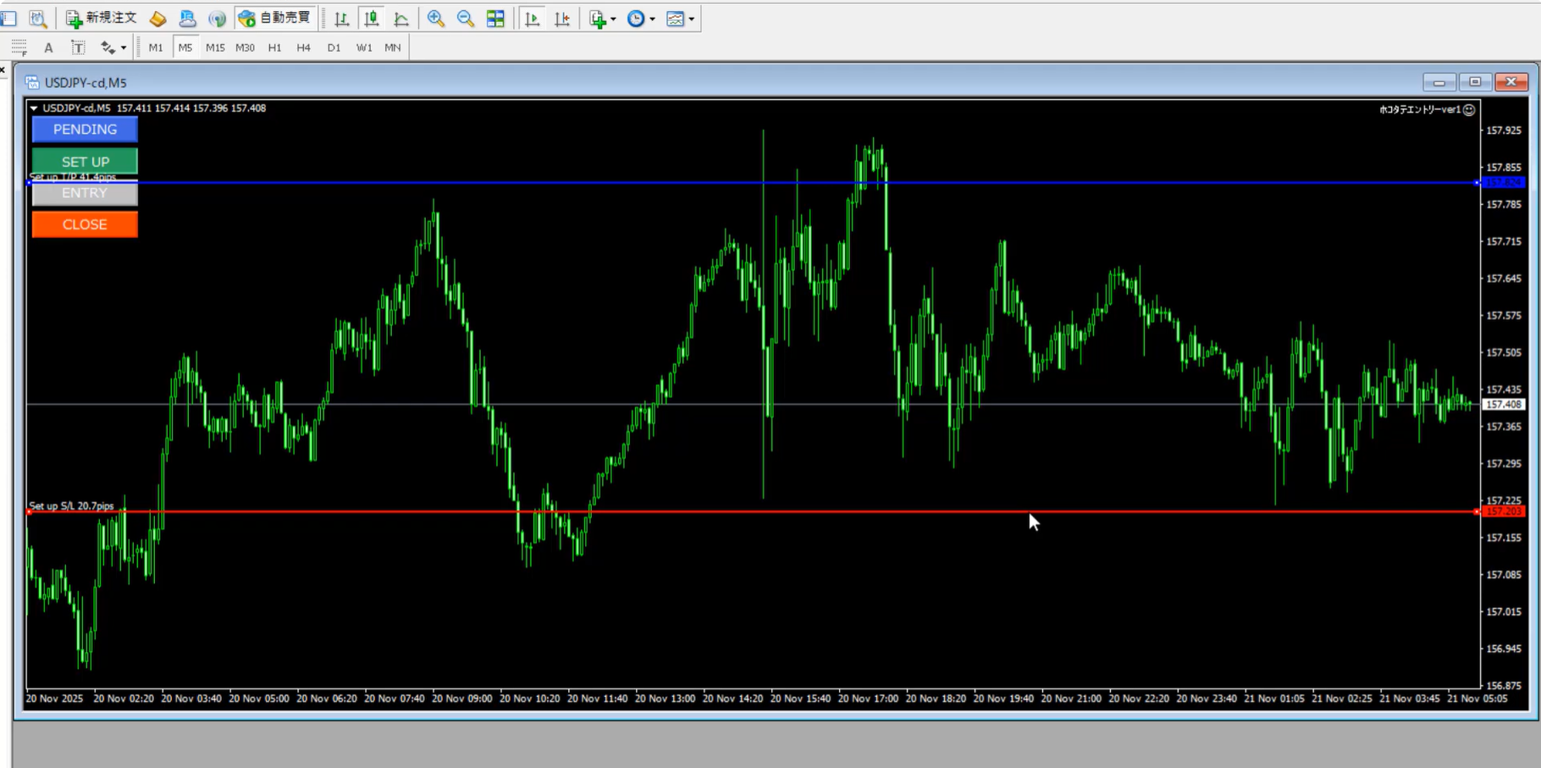
Task: Toggle 自動売買 auto trading
Action: pyautogui.click(x=275, y=18)
